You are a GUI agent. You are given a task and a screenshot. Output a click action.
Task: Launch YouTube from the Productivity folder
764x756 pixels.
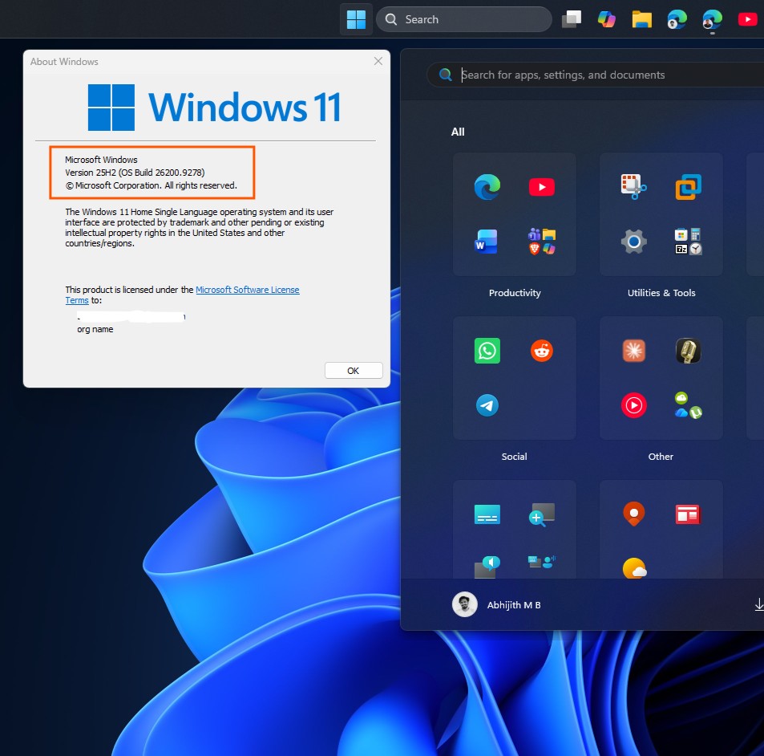542,187
